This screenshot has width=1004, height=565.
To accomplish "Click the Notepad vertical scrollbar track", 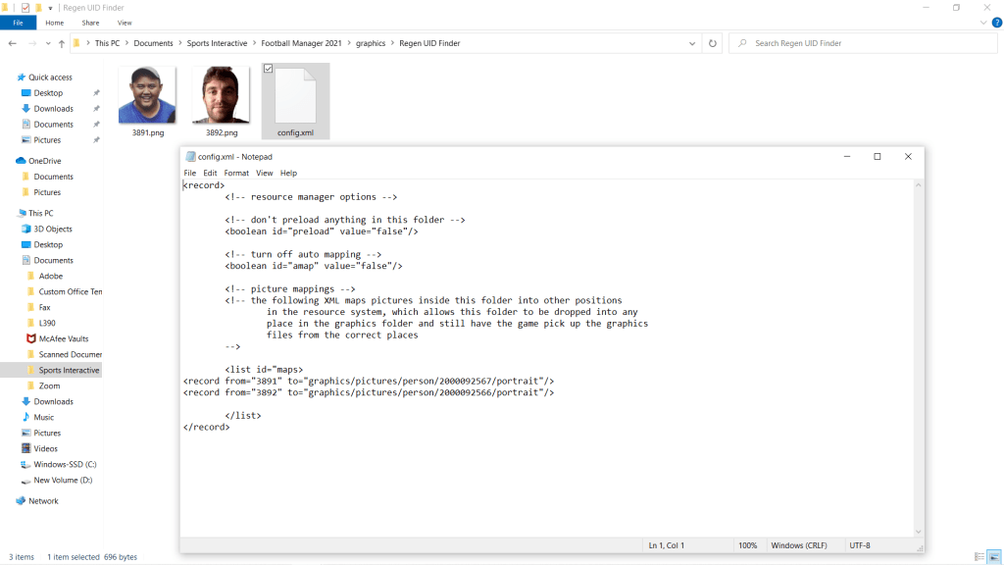I will (918, 353).
